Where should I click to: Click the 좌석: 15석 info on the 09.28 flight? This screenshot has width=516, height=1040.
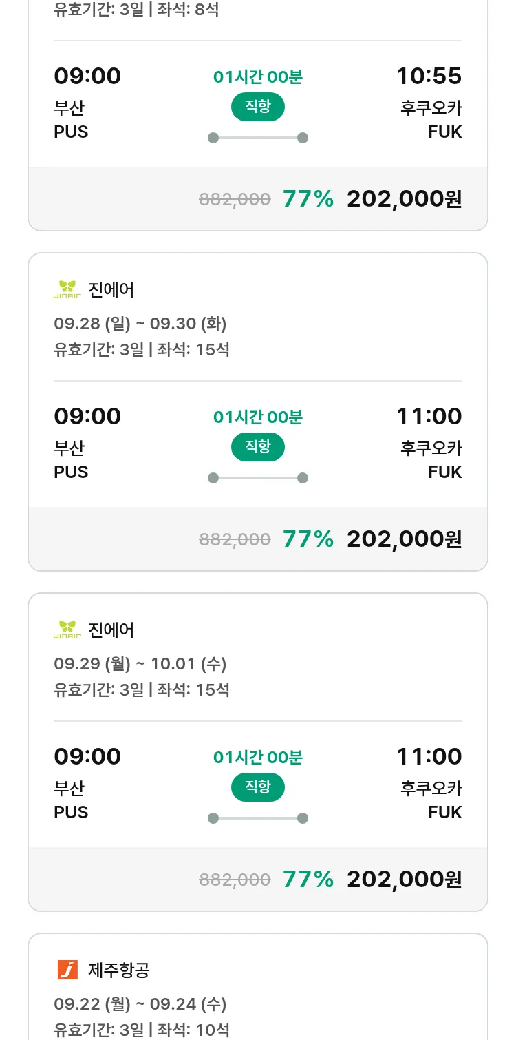[x=193, y=349]
